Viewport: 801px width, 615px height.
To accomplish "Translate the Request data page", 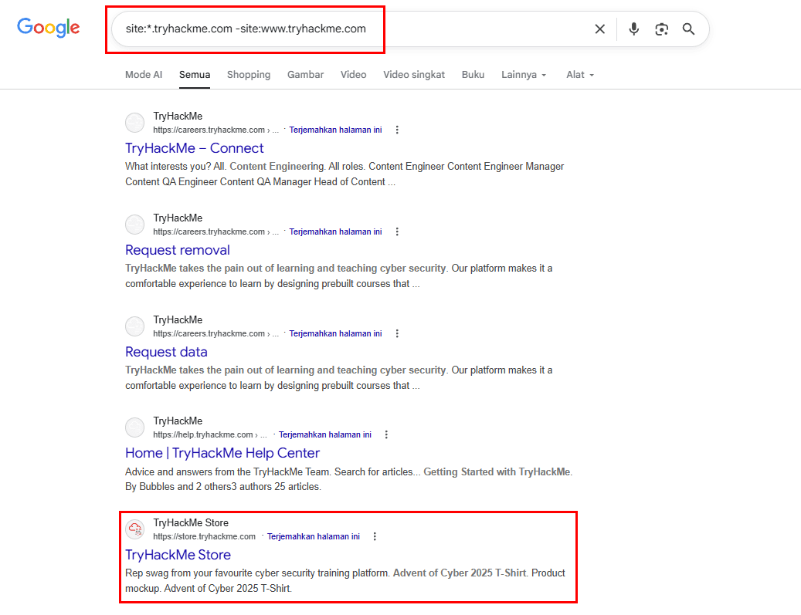I will [x=335, y=333].
